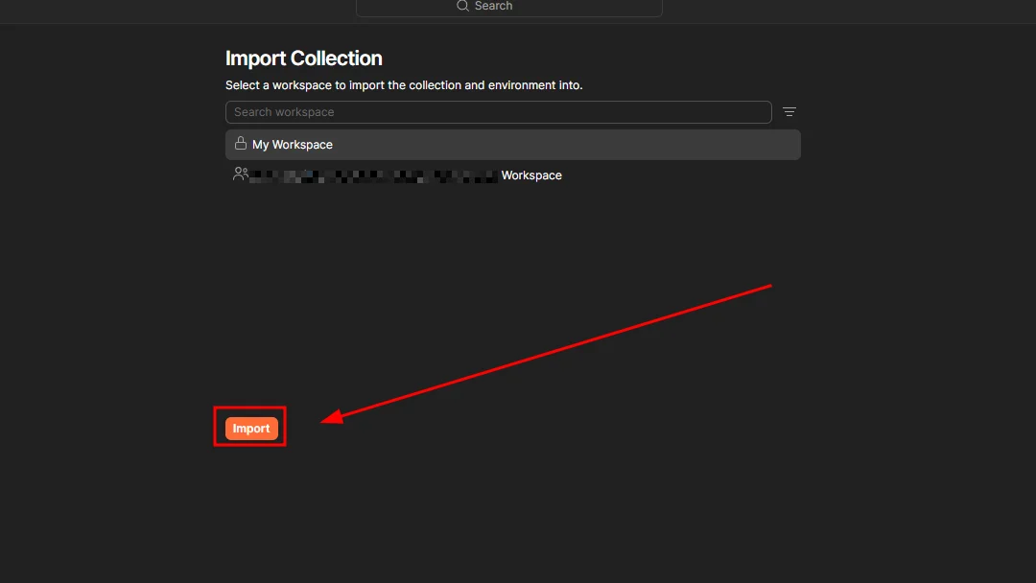Click the magnifier icon in top search

click(x=462, y=6)
